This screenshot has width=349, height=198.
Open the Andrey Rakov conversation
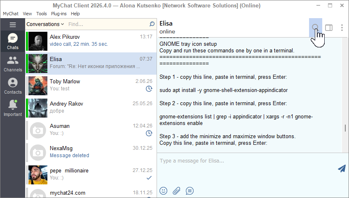[x=91, y=108]
